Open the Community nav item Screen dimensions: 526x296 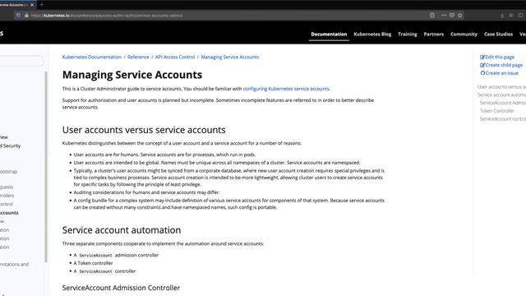tap(464, 35)
